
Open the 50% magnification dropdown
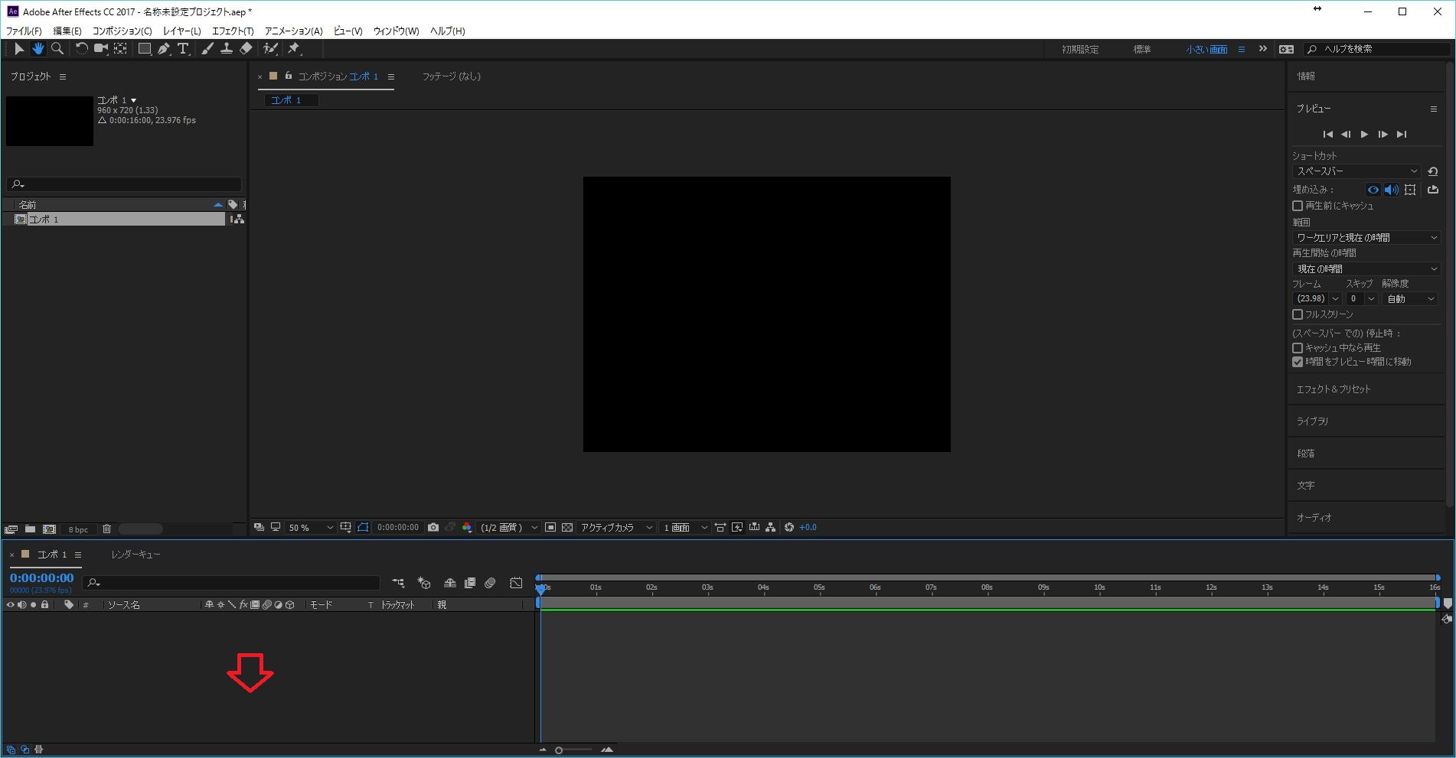tap(311, 528)
